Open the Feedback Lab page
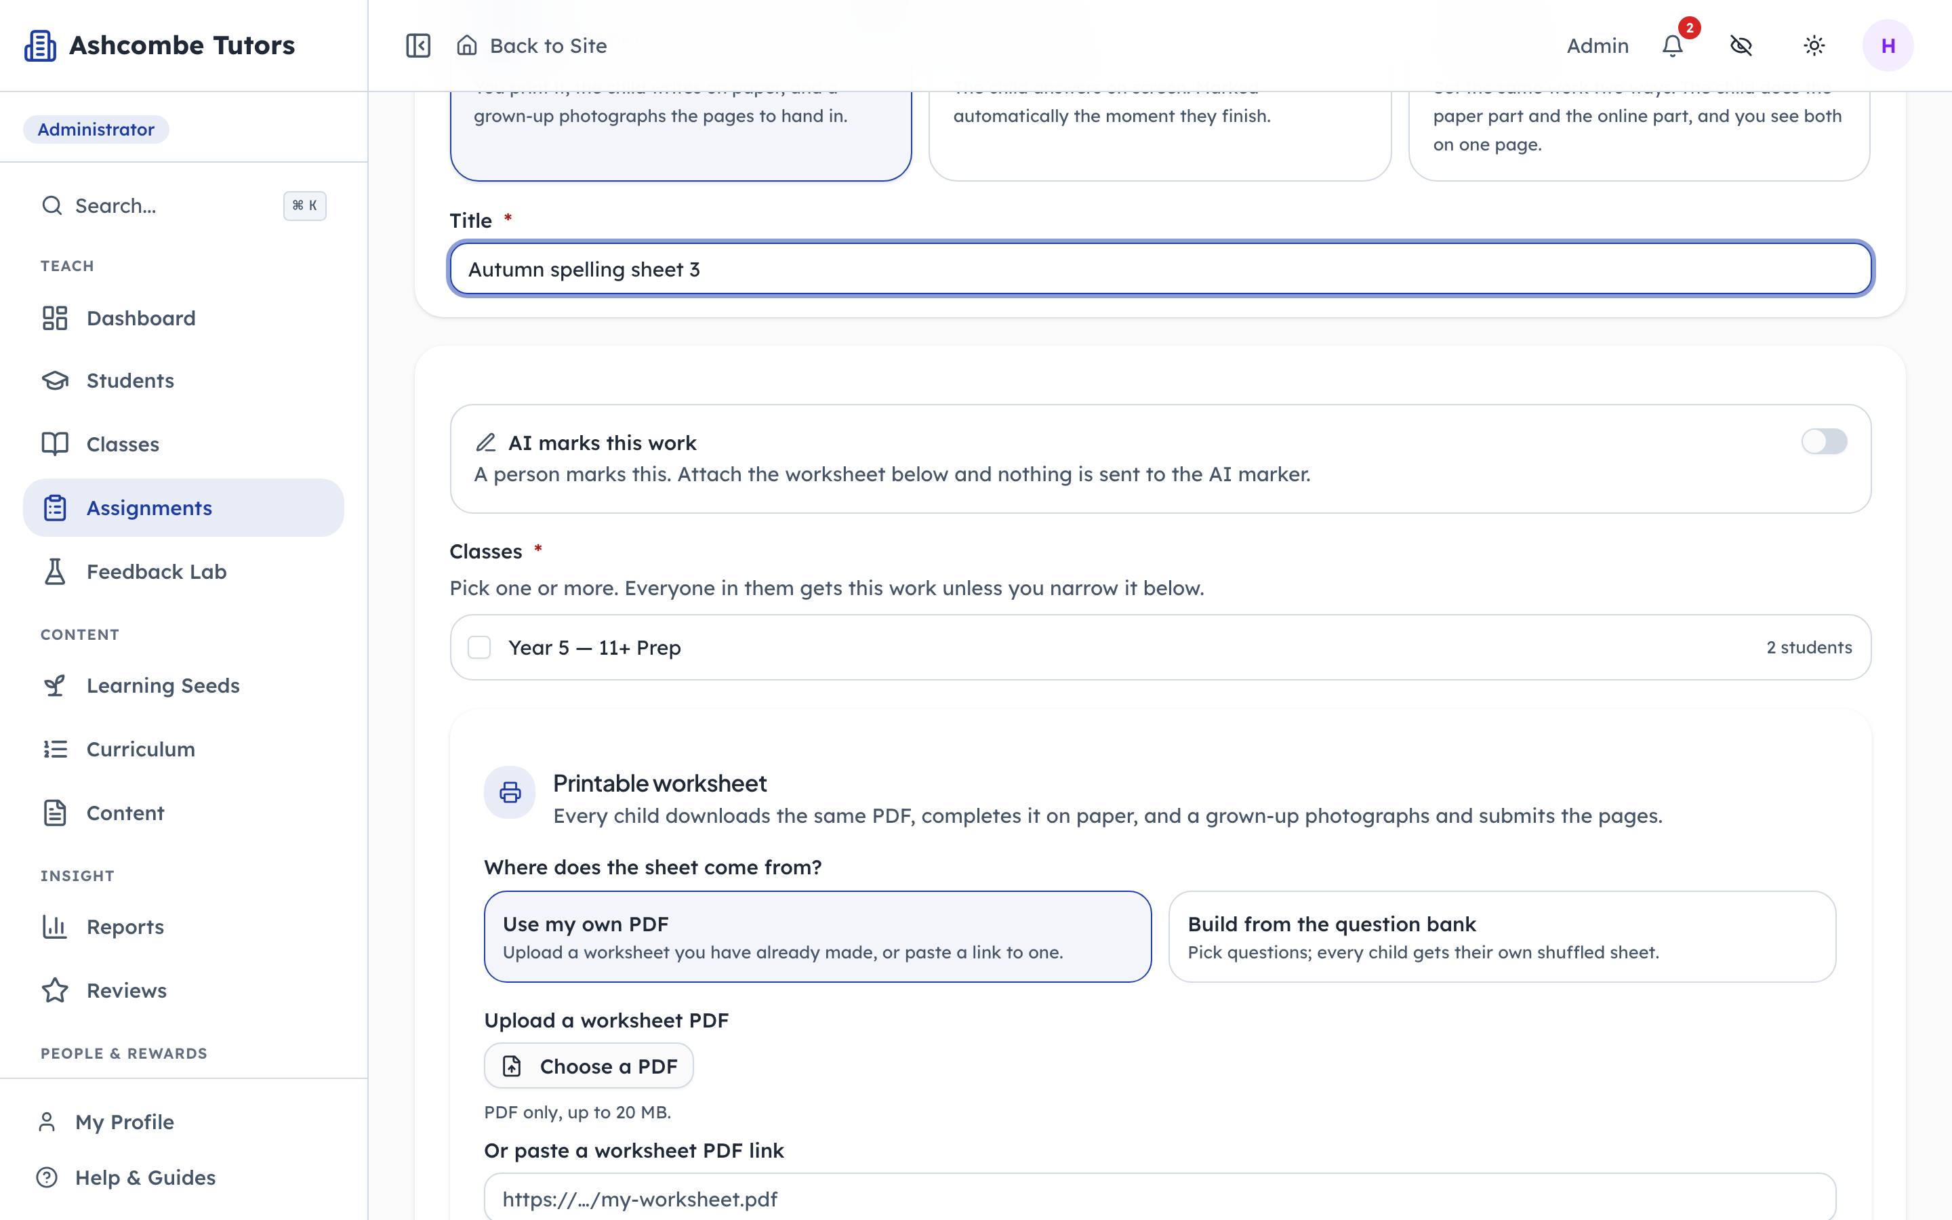Screen dimensions: 1952x1220 tap(183, 571)
